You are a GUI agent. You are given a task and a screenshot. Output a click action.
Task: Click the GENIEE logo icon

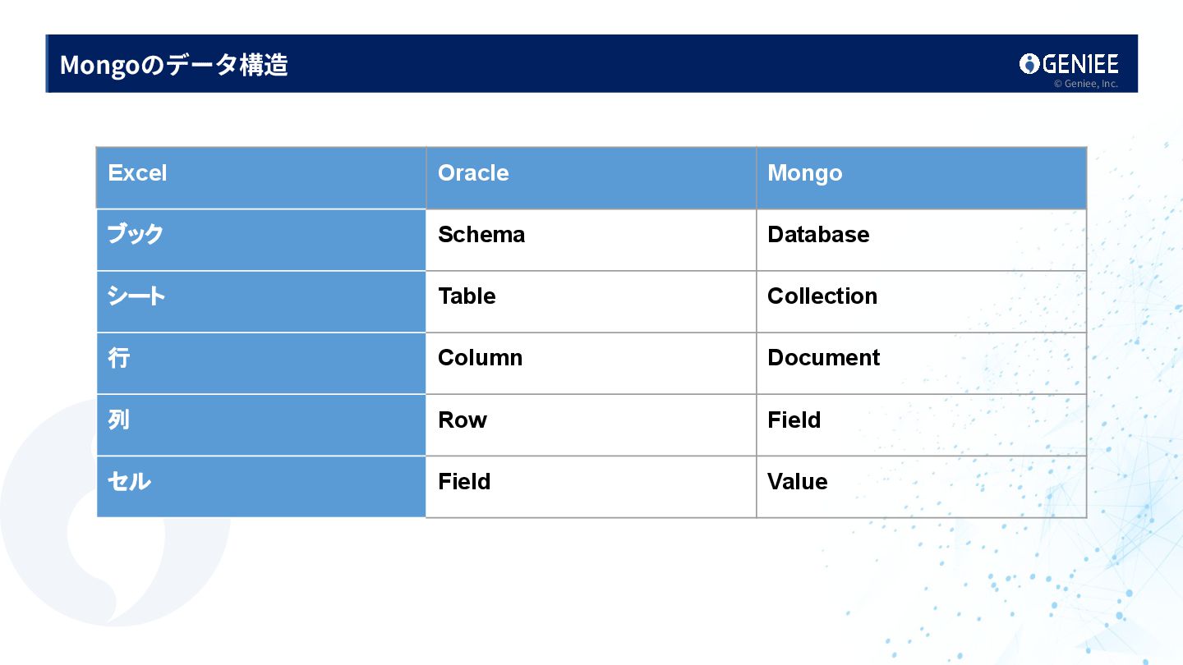(x=1029, y=63)
